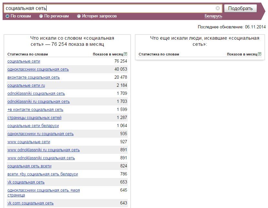This screenshot has width=268, height=208.
Task: Click the 20 478 impressions value
Action: pyautogui.click(x=121, y=77)
